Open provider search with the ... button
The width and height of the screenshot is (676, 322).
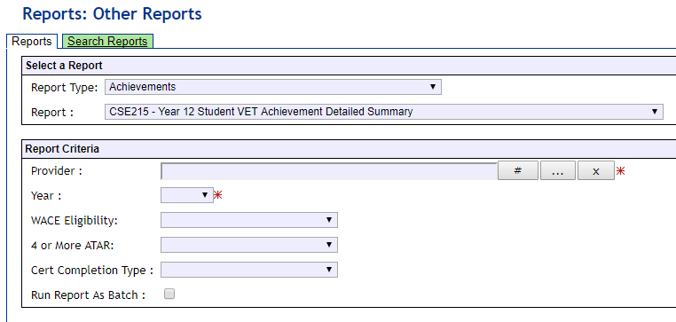pos(557,170)
